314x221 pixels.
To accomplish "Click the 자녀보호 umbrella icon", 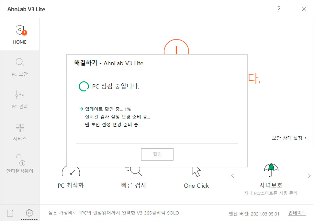I will point(271,170).
